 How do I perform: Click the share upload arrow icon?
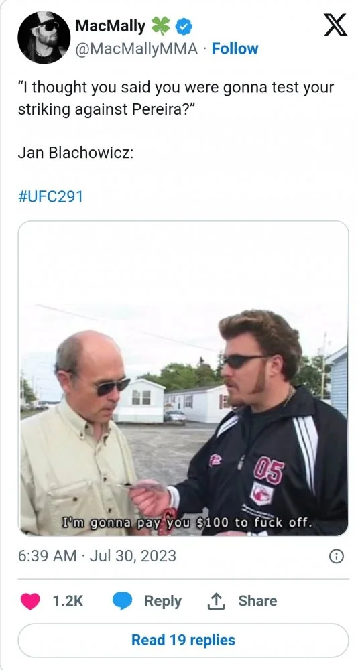(216, 602)
